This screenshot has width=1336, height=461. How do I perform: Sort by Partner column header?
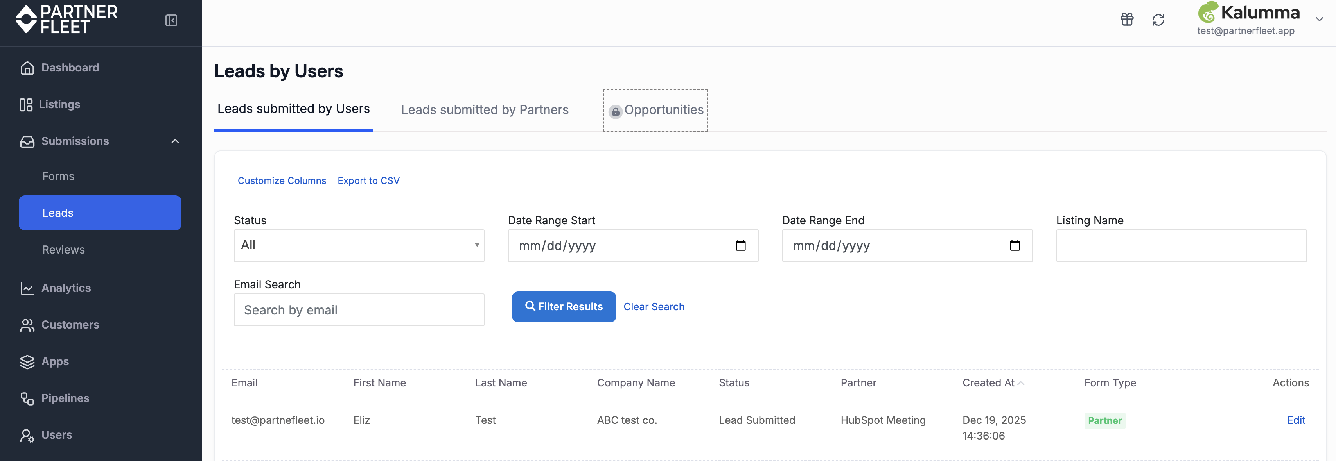(x=858, y=383)
